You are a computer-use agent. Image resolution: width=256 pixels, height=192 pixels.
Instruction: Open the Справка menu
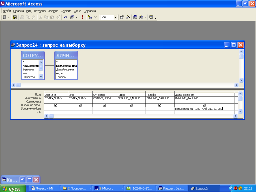point(90,11)
